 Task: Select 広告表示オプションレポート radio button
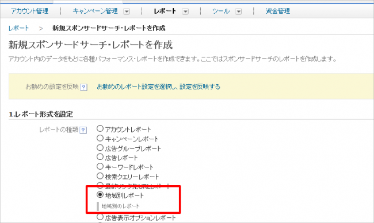point(100,217)
